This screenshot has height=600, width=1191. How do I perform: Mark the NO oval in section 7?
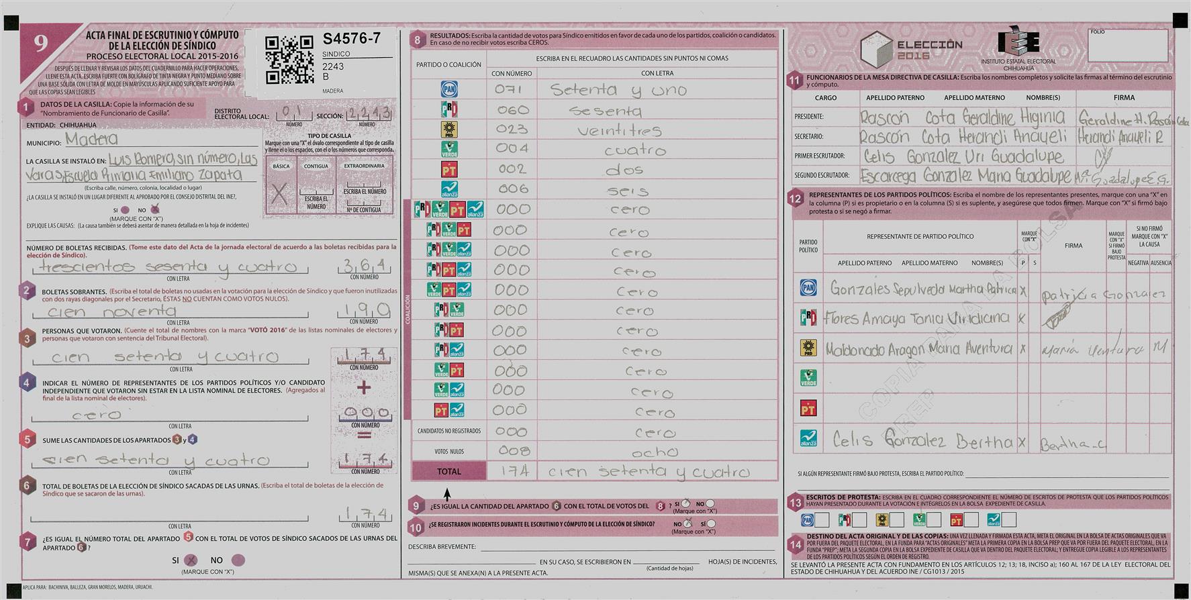(x=238, y=560)
